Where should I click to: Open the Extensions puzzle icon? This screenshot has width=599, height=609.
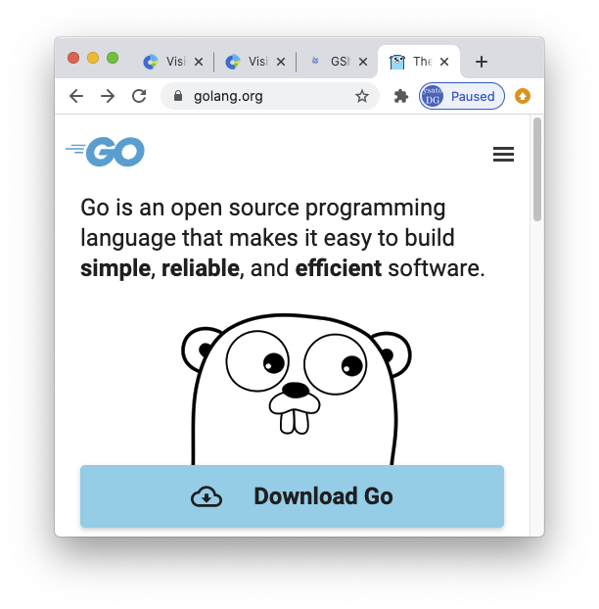pyautogui.click(x=400, y=96)
